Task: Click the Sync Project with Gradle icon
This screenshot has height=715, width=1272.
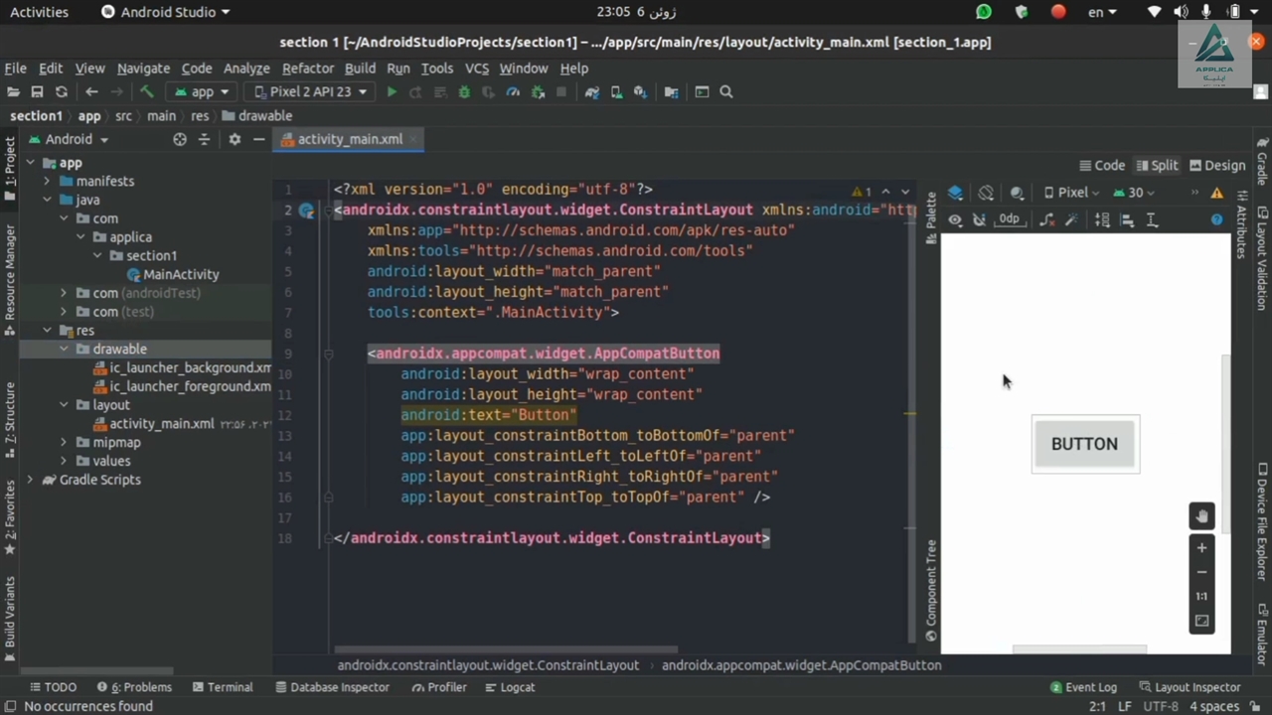Action: click(x=592, y=91)
